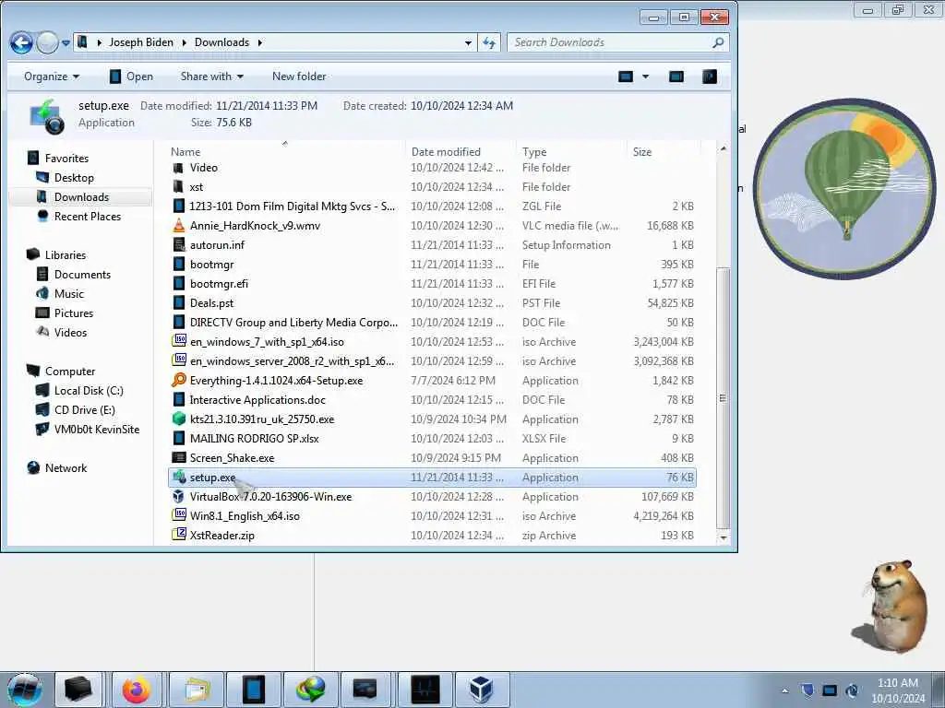Click the magnifier icon in the search box
Image resolution: width=945 pixels, height=708 pixels.
(718, 42)
